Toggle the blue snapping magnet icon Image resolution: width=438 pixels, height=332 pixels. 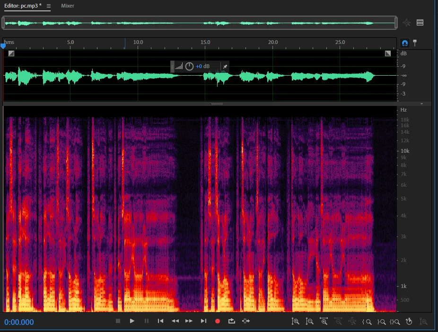coord(404,43)
